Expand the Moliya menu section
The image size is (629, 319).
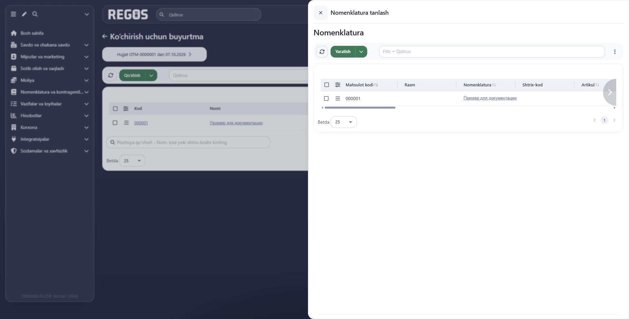(x=49, y=80)
